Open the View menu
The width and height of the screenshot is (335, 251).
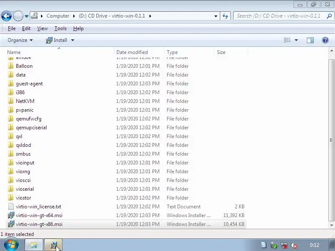pyautogui.click(x=42, y=28)
